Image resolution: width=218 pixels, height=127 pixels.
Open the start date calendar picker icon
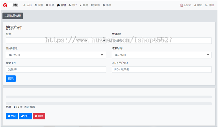pyautogui.click(x=102, y=55)
